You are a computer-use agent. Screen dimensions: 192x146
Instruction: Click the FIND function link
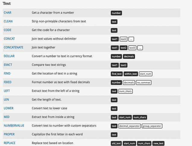pos(7,74)
